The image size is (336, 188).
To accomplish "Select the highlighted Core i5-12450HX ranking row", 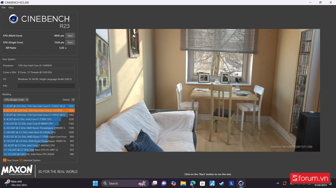I will pyautogui.click(x=39, y=110).
